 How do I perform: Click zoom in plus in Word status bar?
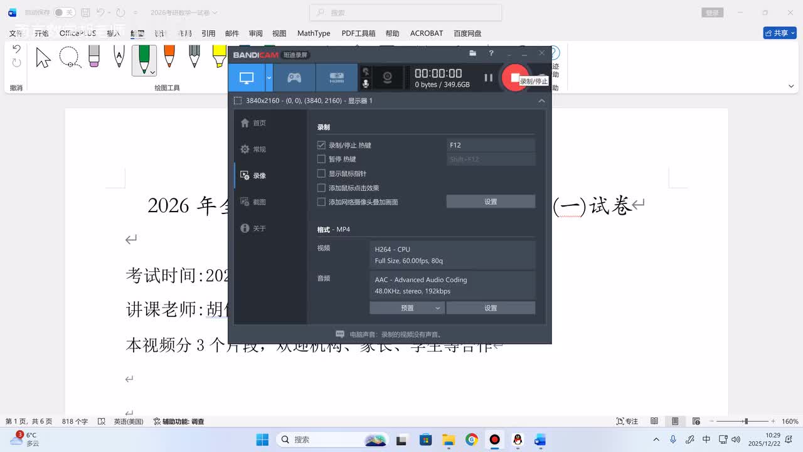(773, 421)
